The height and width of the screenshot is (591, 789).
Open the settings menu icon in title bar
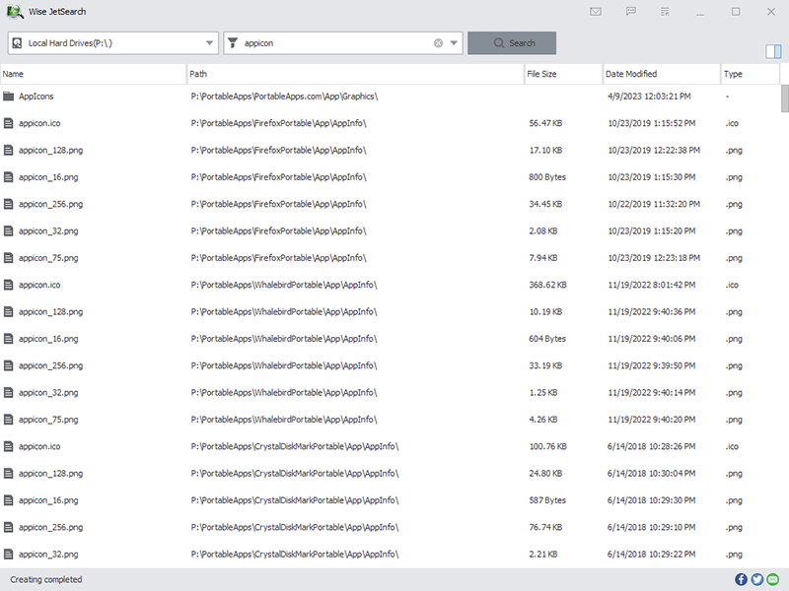click(x=666, y=12)
